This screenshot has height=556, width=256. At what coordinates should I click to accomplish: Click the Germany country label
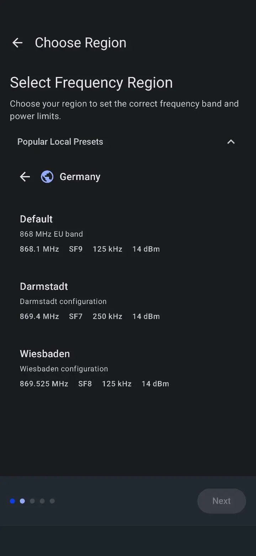pos(80,177)
